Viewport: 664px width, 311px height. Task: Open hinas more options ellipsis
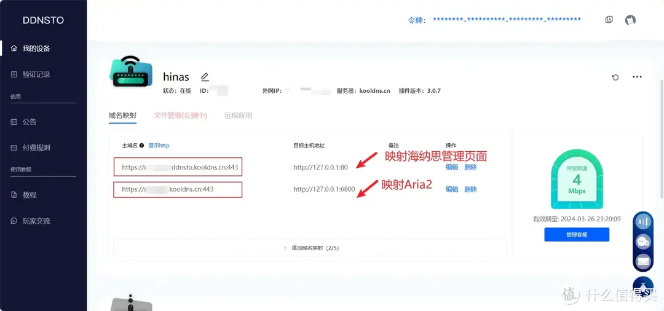(637, 77)
